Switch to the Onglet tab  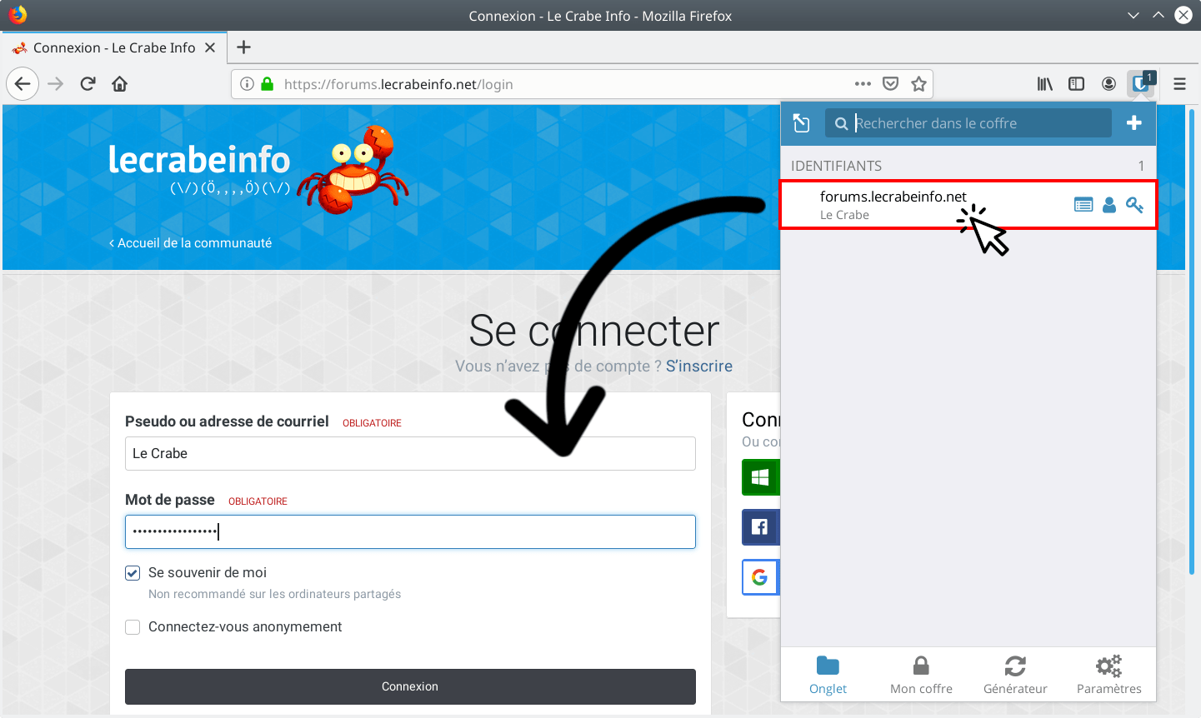(828, 676)
